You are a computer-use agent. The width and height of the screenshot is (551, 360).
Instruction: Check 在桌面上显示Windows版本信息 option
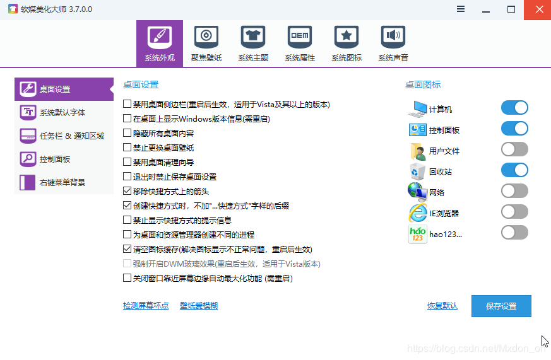tap(127, 119)
